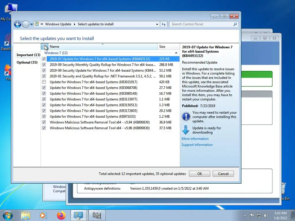Uncheck the .NET Framework rollup checkbox
Viewport: 295px width, 221px height.
[x=44, y=76]
